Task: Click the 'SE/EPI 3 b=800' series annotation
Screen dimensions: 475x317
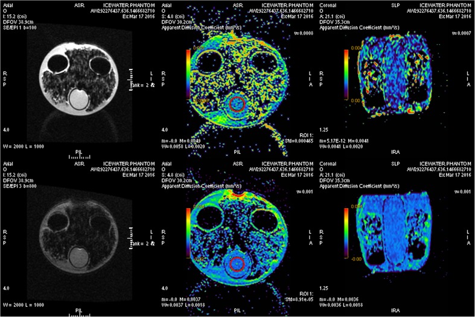Action: coord(20,186)
